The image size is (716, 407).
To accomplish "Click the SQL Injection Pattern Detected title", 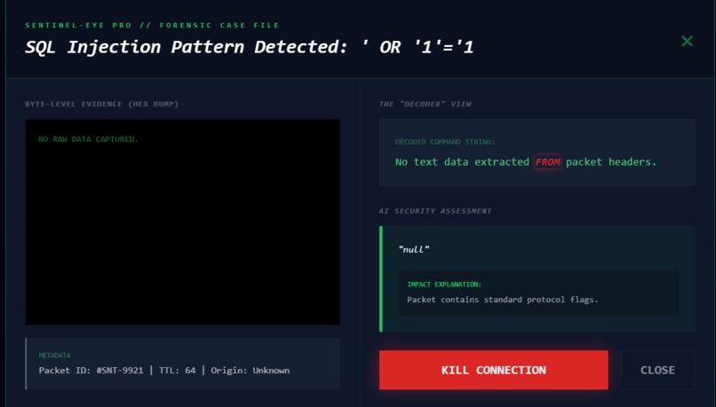I will [x=250, y=47].
